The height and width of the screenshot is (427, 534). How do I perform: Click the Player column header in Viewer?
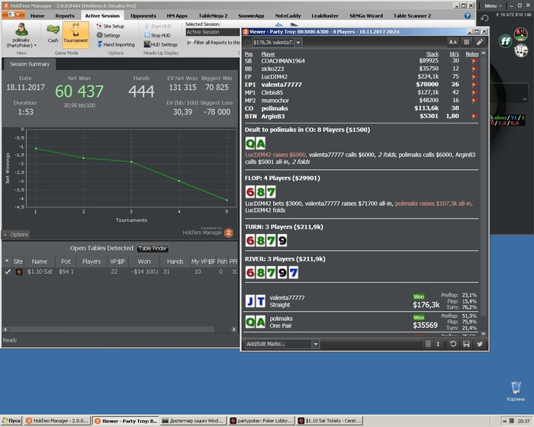click(268, 54)
